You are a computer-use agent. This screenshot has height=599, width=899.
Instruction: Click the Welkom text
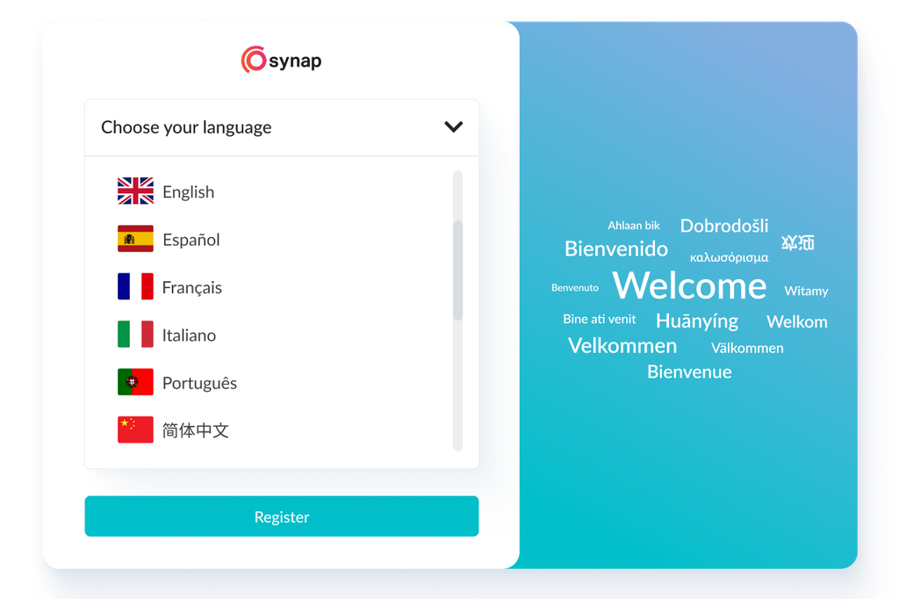click(x=797, y=321)
